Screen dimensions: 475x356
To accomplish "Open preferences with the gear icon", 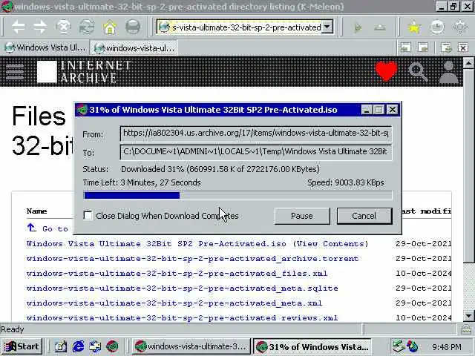I will click(460, 27).
